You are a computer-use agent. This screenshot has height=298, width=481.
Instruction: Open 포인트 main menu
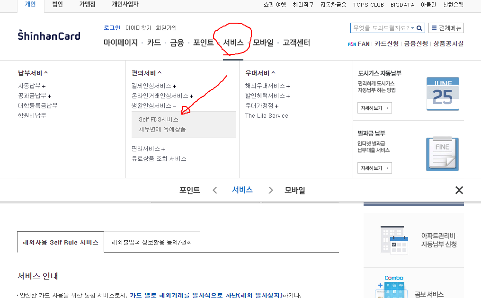tap(204, 43)
